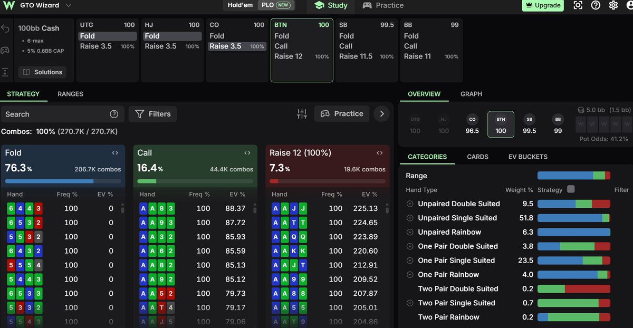Click the Filter column header in categories
The width and height of the screenshot is (633, 328).
click(621, 190)
